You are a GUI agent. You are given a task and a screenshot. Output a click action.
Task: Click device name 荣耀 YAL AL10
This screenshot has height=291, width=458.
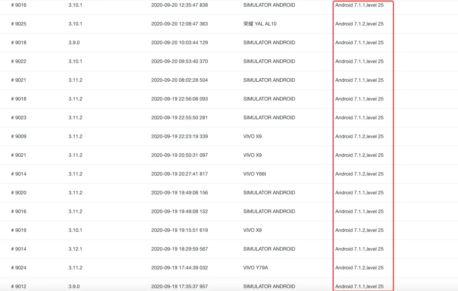tap(260, 24)
